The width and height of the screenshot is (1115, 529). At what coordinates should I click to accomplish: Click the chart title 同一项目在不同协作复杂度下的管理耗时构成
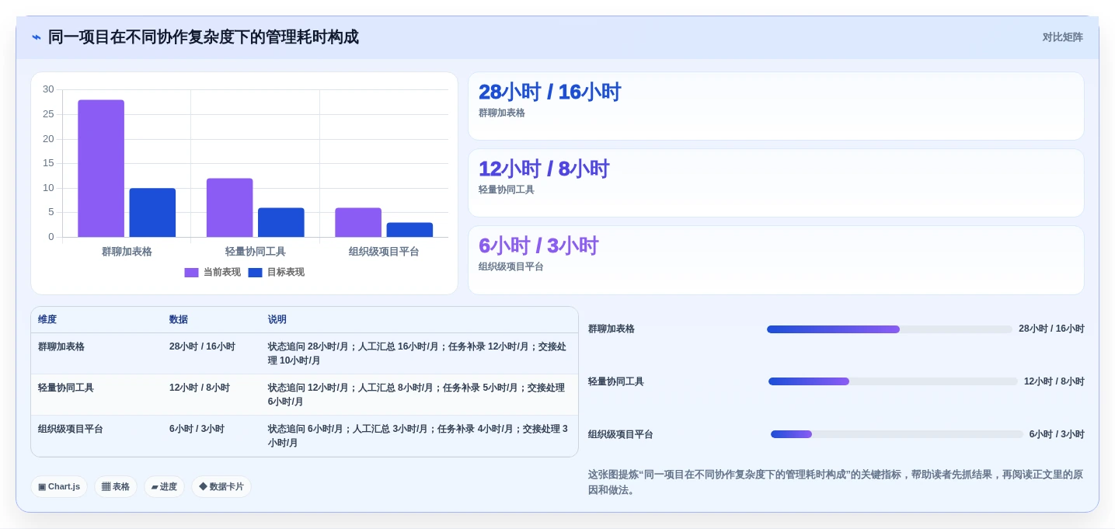204,37
